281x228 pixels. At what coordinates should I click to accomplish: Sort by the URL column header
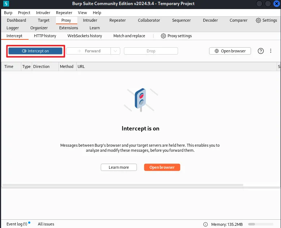tap(177, 66)
